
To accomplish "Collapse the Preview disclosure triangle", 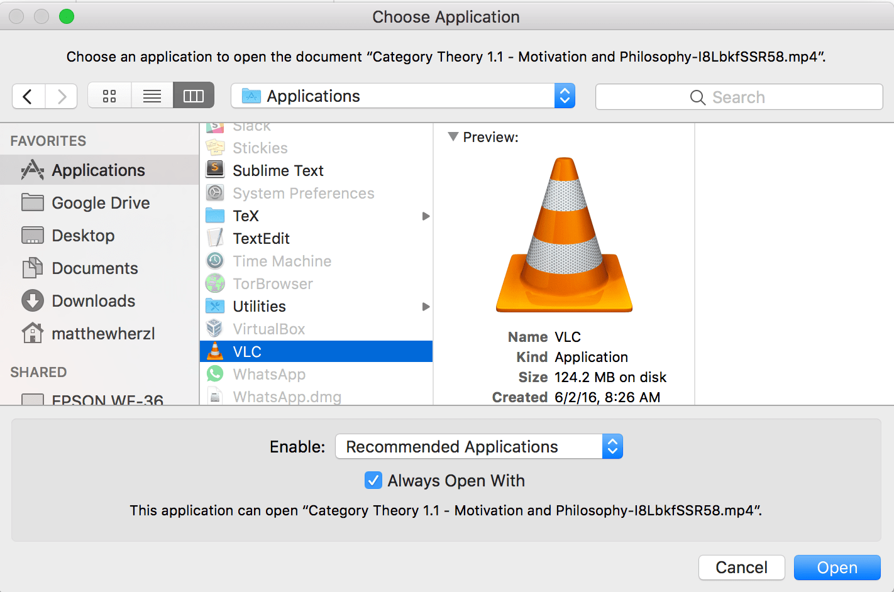I will (x=453, y=136).
